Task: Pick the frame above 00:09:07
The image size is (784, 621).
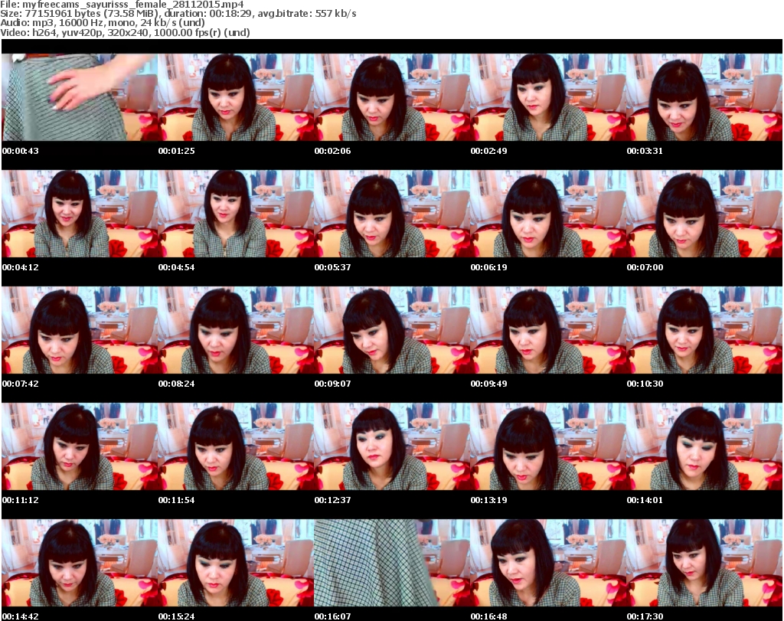Action: 392,330
